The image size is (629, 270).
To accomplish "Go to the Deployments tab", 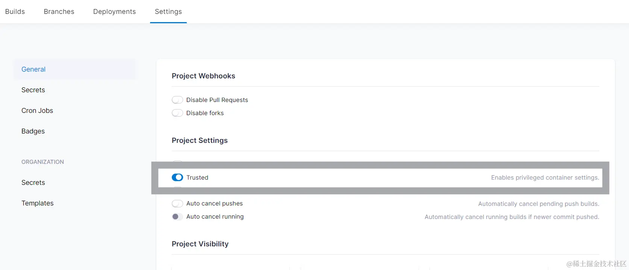I will (114, 12).
